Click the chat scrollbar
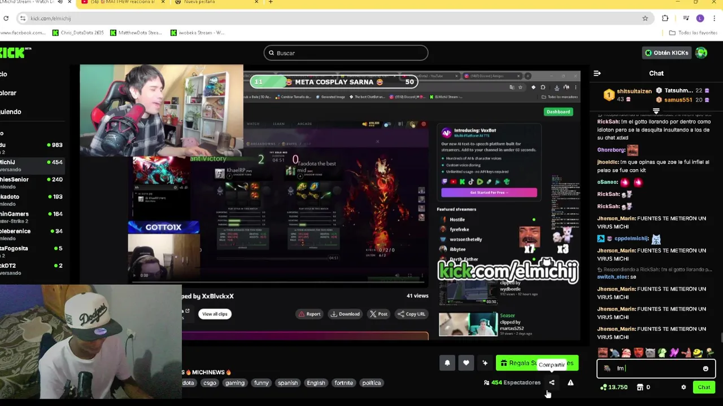This screenshot has height=406, width=723. 721,337
